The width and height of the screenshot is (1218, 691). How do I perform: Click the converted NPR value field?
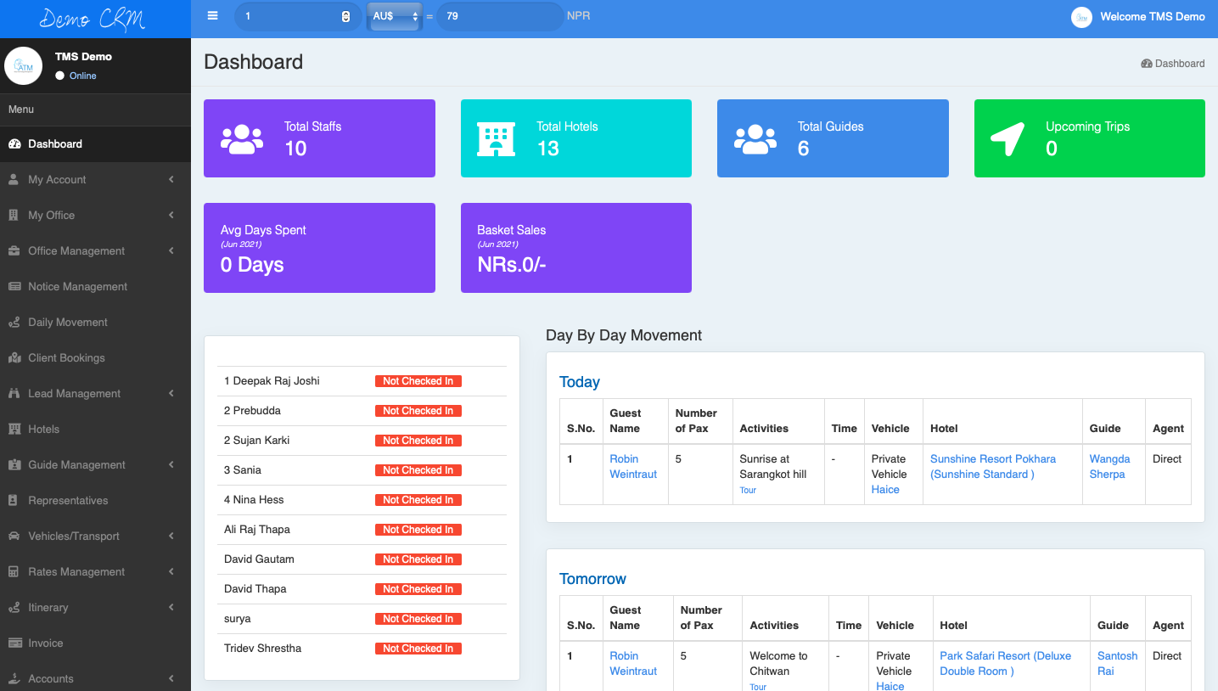pyautogui.click(x=501, y=16)
